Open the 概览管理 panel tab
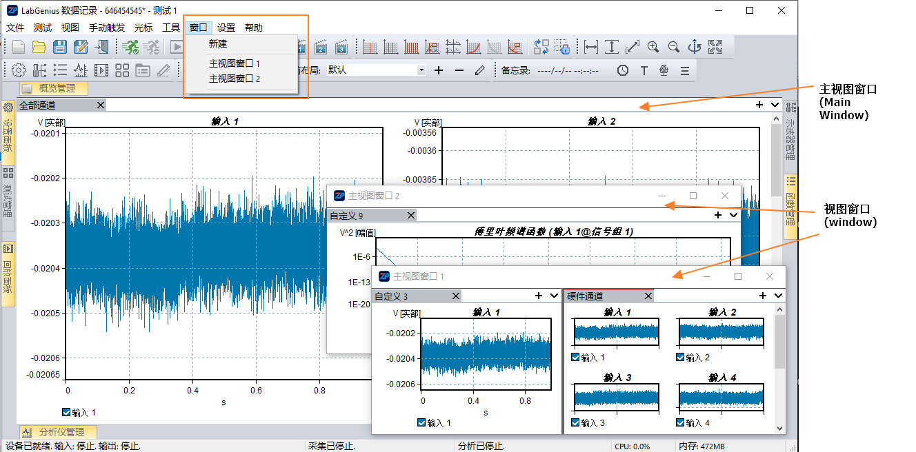The width and height of the screenshot is (916, 452). tap(54, 88)
